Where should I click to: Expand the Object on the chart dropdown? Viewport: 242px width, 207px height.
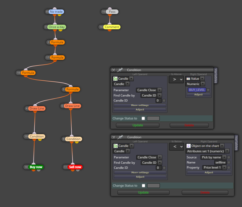(222, 146)
